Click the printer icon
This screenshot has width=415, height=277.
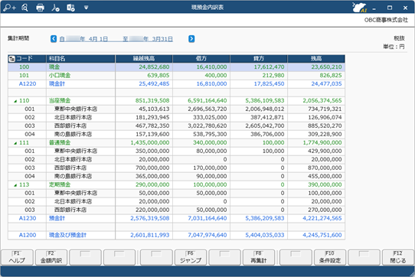pos(40,8)
